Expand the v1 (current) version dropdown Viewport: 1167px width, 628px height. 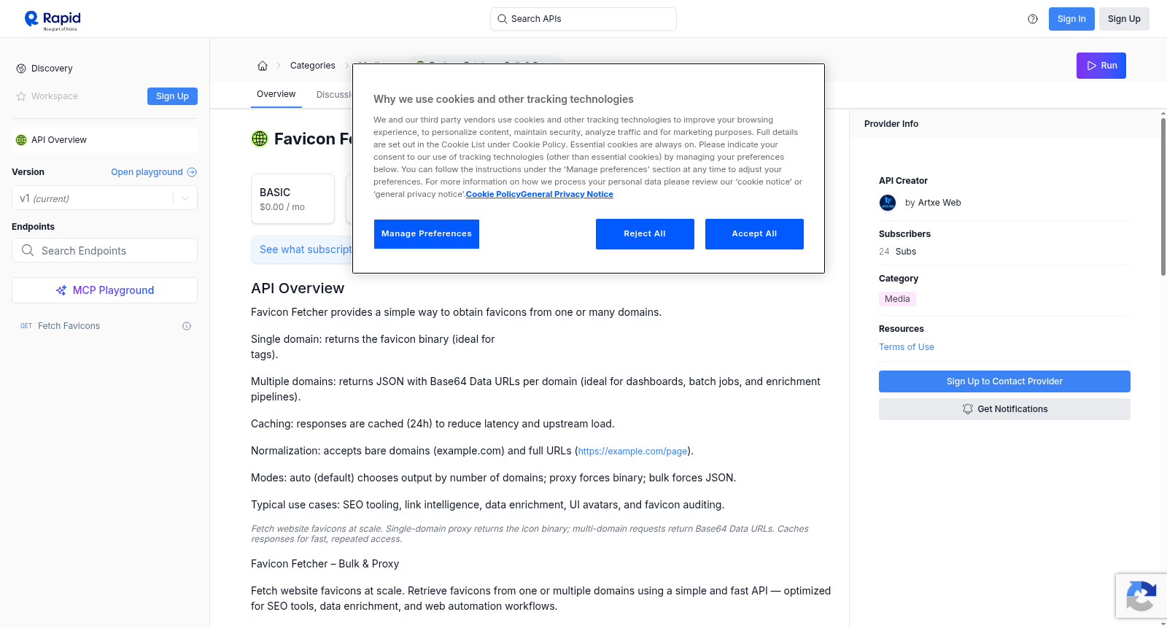point(104,198)
